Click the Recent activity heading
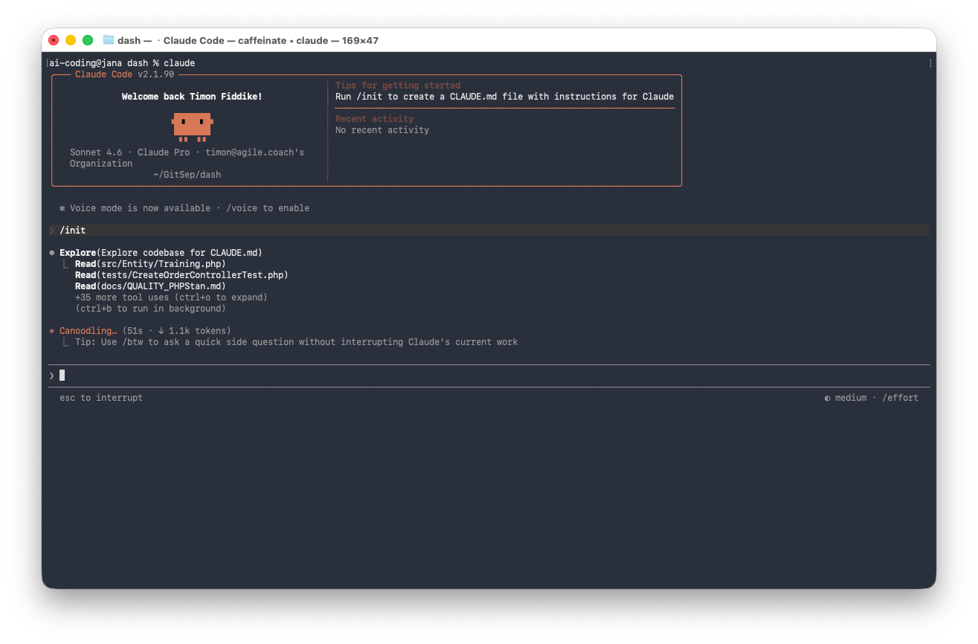978x644 pixels. click(x=374, y=119)
